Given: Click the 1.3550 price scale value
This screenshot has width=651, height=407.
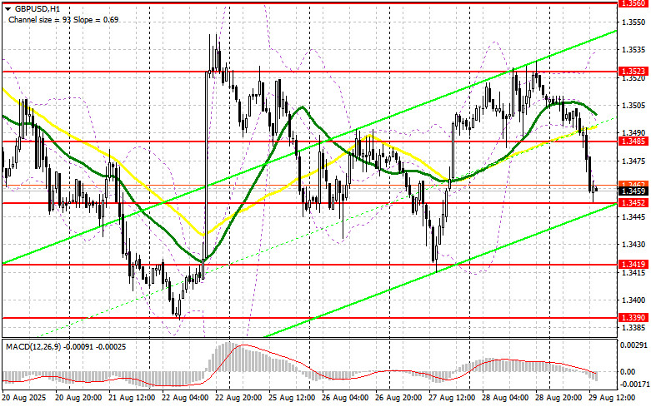Looking at the screenshot, I should (634, 22).
